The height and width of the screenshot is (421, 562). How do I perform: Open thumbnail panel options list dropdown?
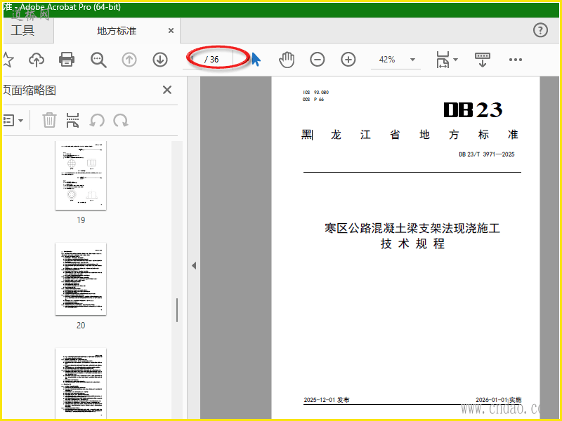[x=13, y=120]
